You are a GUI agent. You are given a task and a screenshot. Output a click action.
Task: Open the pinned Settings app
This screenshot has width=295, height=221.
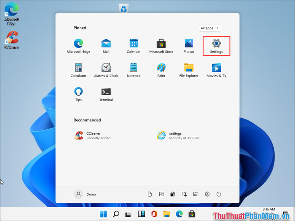(x=216, y=46)
